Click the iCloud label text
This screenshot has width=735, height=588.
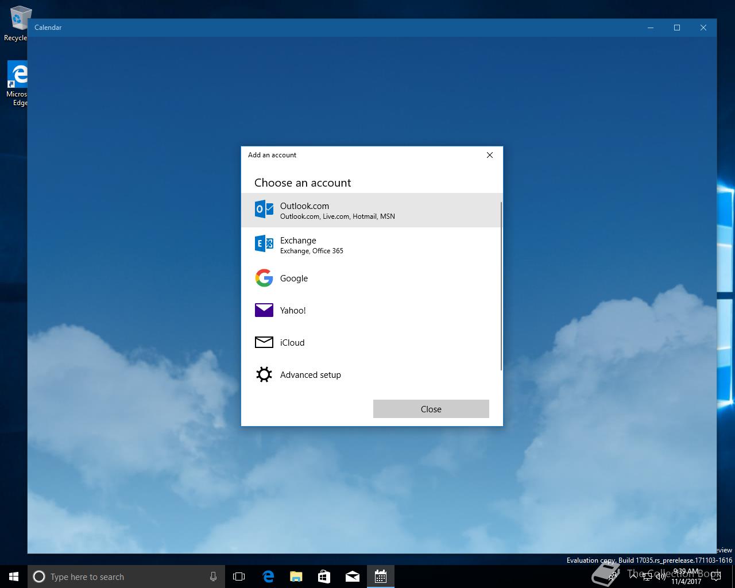[x=292, y=343]
